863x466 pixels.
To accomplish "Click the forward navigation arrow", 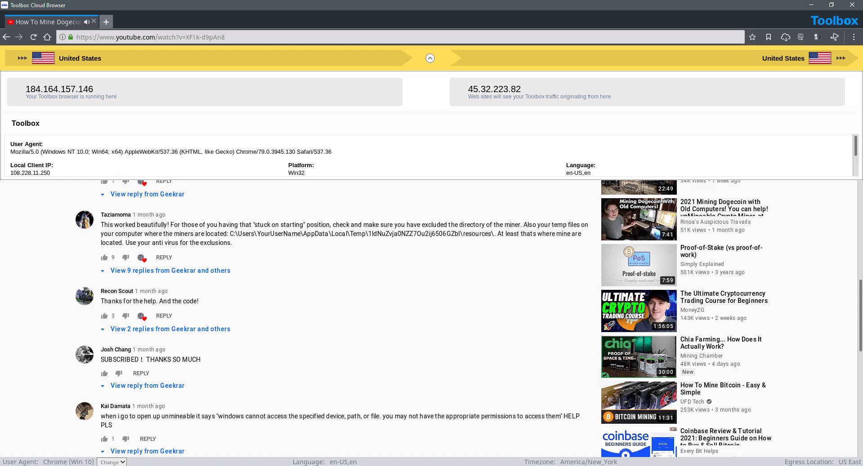I will (x=19, y=37).
